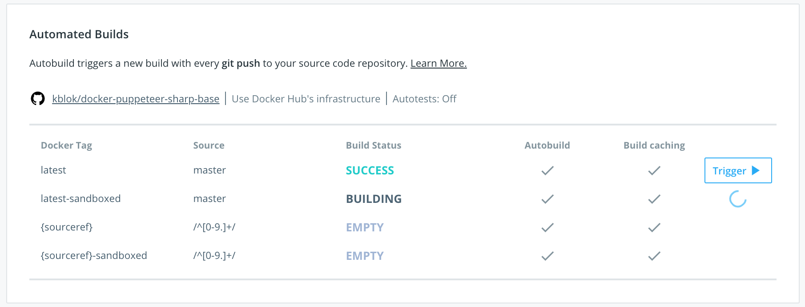Click the BUILDING status text
This screenshot has height=307, width=805.
pos(374,199)
